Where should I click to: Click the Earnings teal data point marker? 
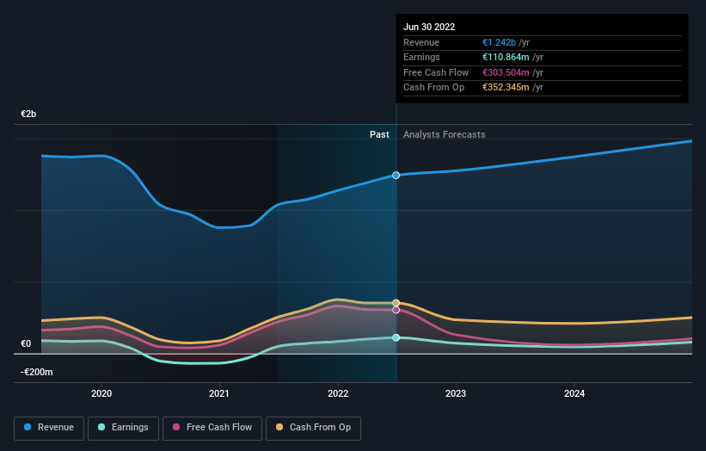coord(396,337)
